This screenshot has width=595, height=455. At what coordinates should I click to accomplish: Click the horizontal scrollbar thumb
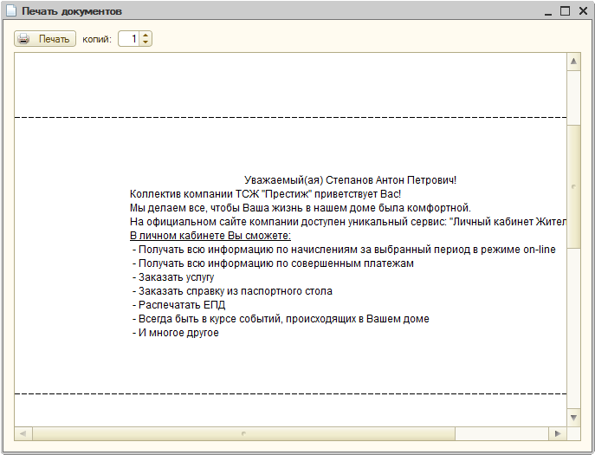click(243, 433)
